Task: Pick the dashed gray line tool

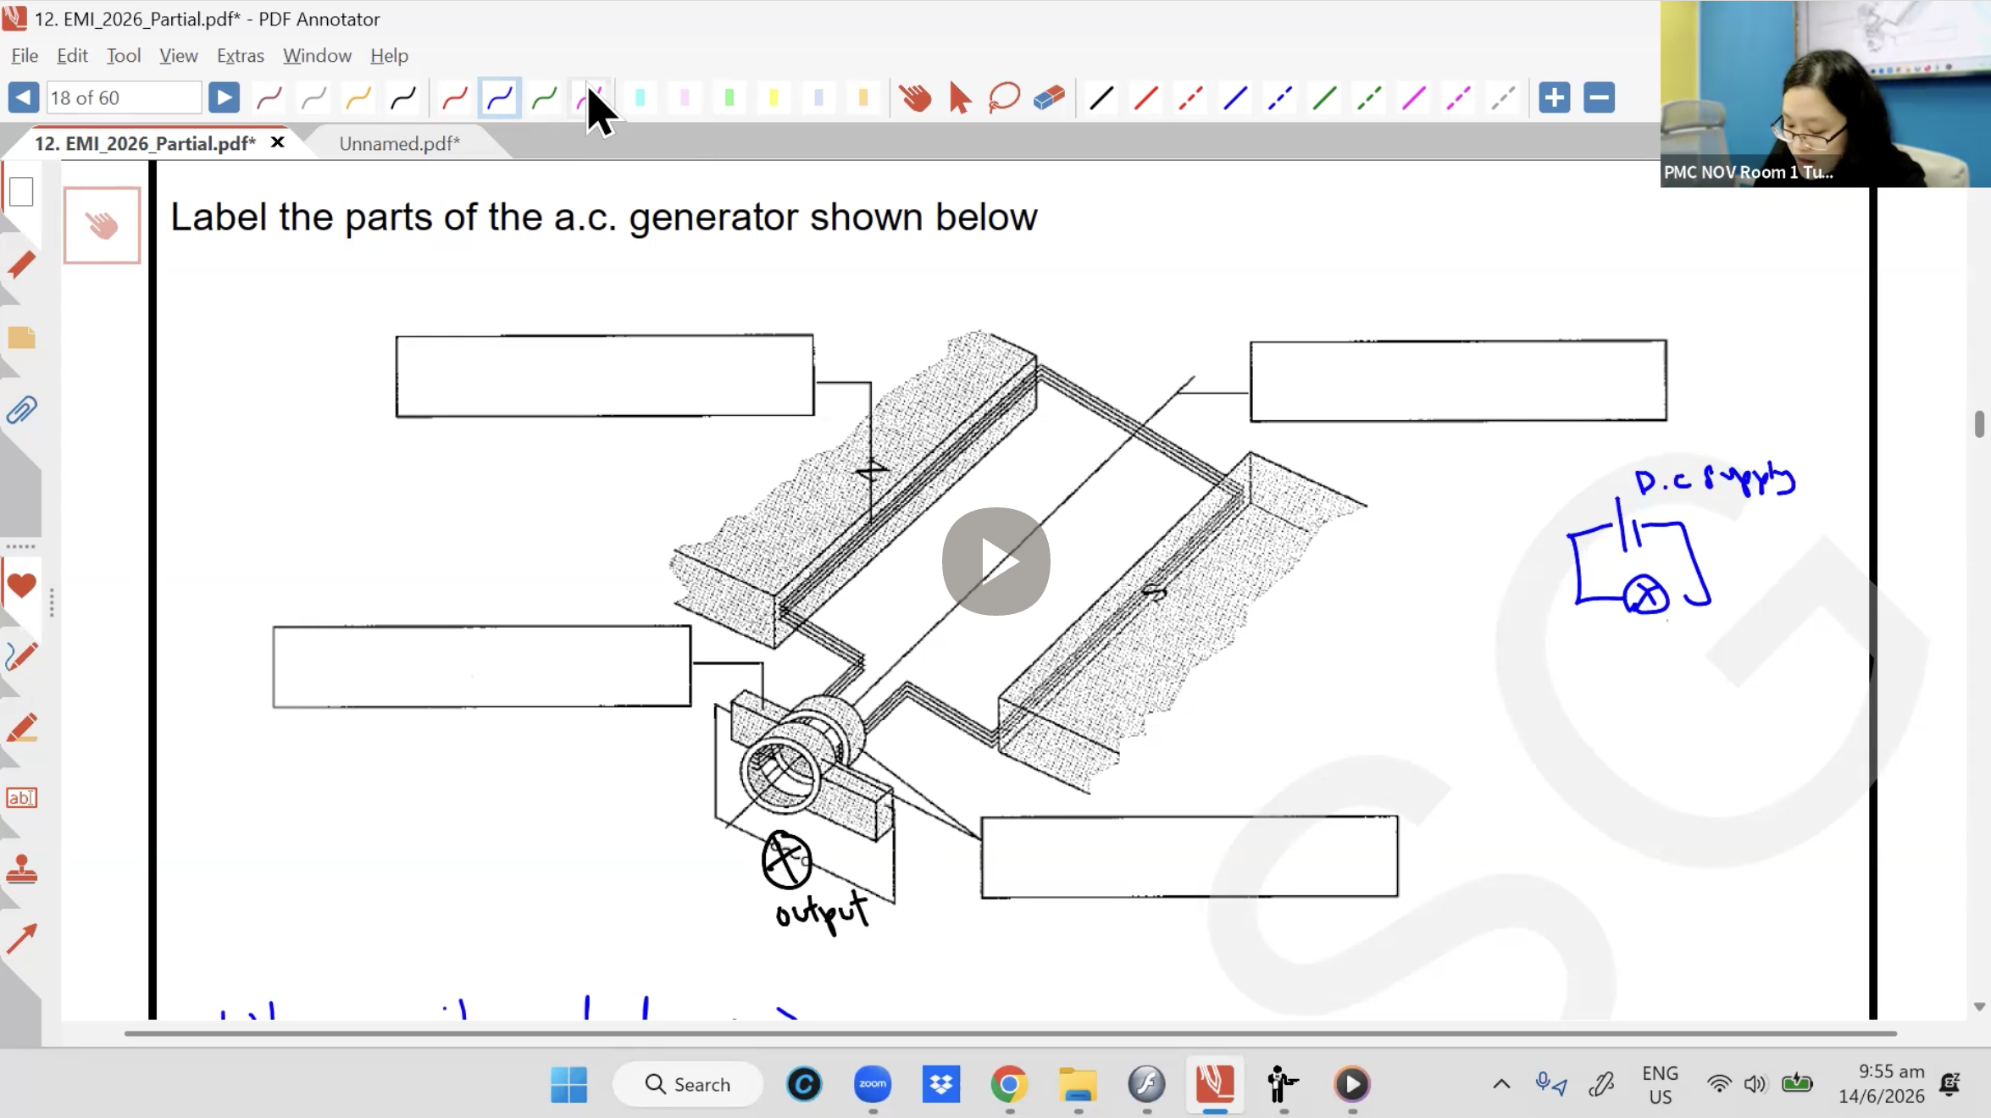Action: [x=1503, y=97]
